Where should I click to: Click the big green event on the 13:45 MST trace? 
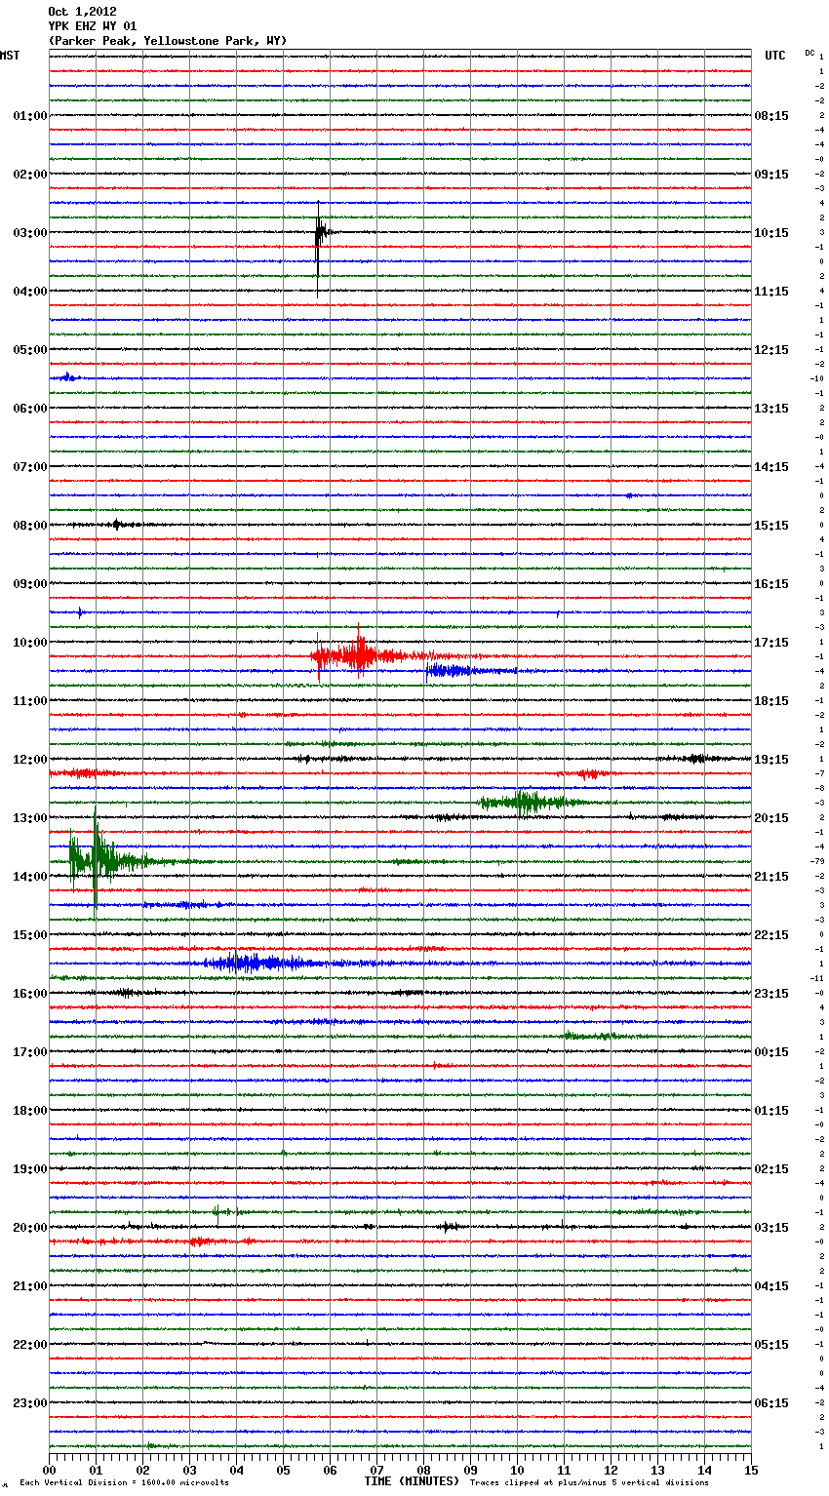tap(98, 860)
